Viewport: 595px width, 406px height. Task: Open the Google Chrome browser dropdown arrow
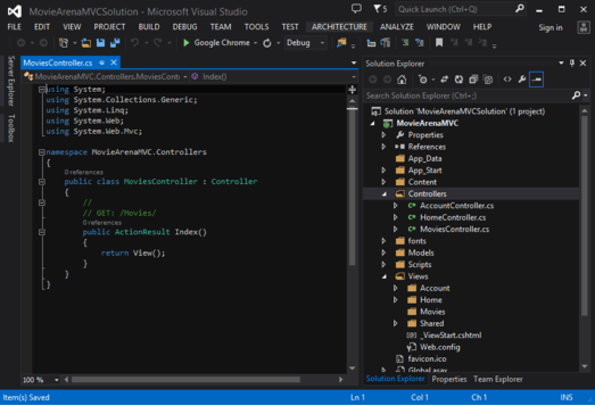(x=255, y=43)
